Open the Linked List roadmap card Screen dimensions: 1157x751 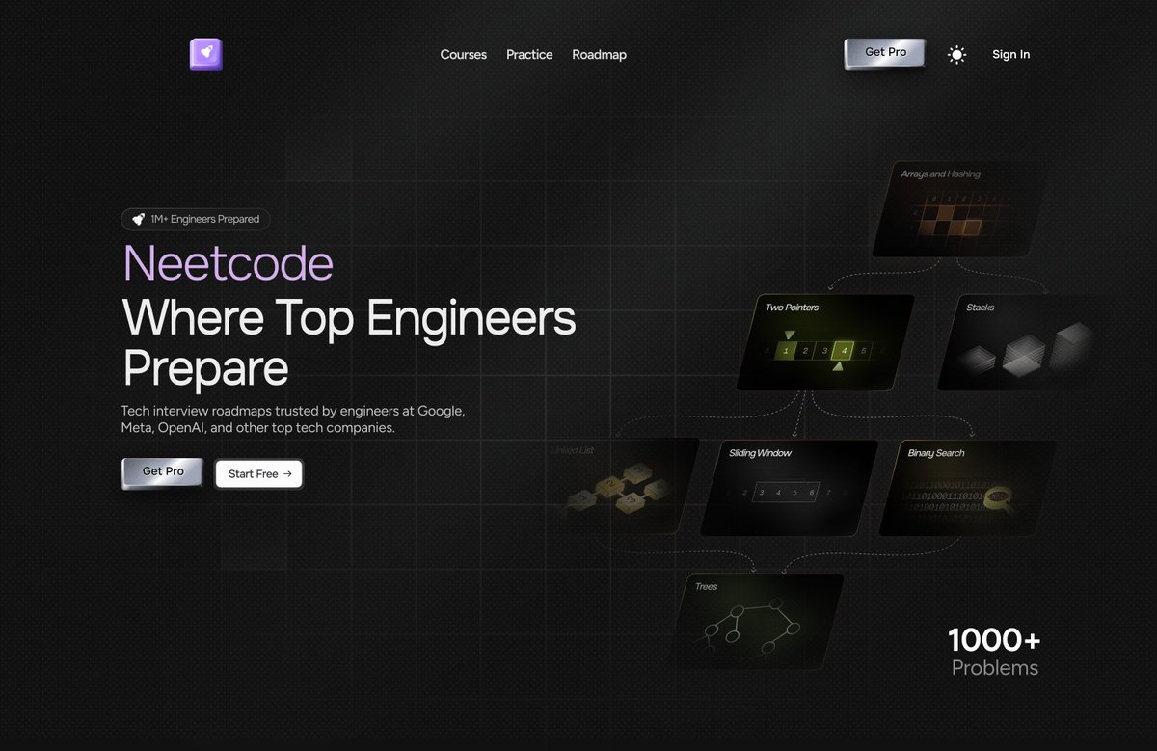pos(622,487)
